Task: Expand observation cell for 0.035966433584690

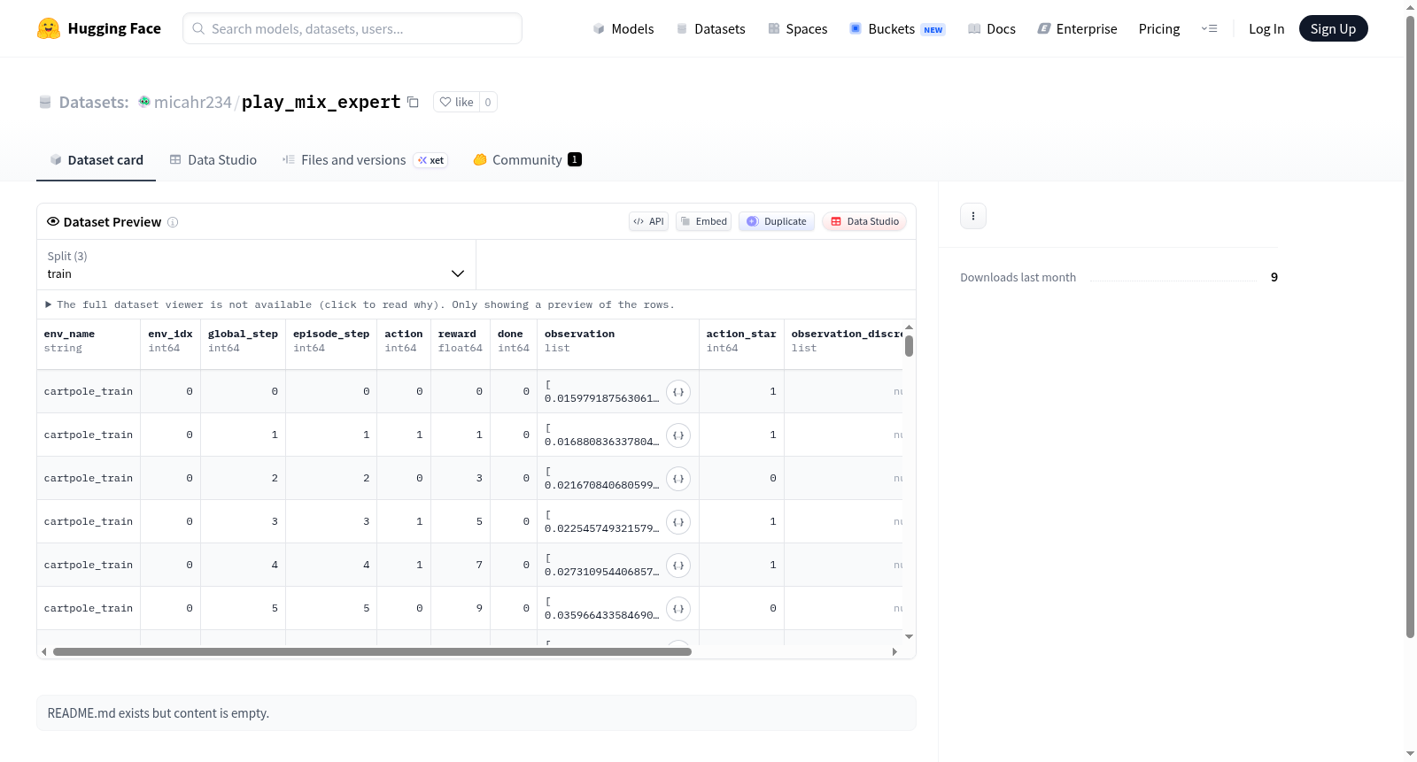Action: coord(678,609)
